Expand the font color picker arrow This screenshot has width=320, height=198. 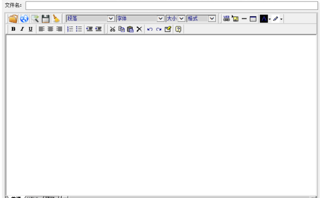tap(270, 19)
